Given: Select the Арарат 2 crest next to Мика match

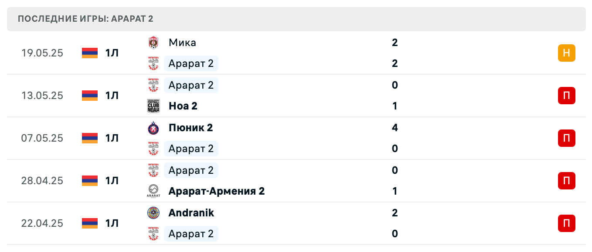Looking at the screenshot, I should [x=153, y=63].
